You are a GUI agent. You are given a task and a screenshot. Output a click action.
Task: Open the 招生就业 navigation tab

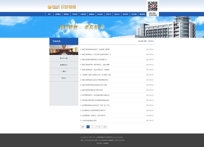pyautogui.click(x=100, y=14)
